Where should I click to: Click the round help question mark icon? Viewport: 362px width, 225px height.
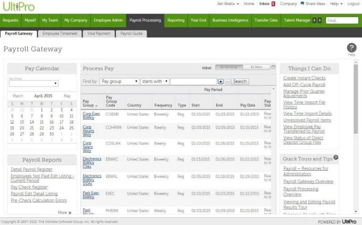(x=352, y=48)
